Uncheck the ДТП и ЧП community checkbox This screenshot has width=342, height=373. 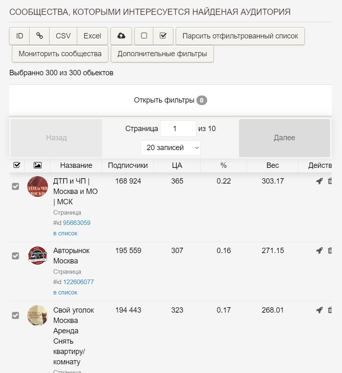click(16, 186)
